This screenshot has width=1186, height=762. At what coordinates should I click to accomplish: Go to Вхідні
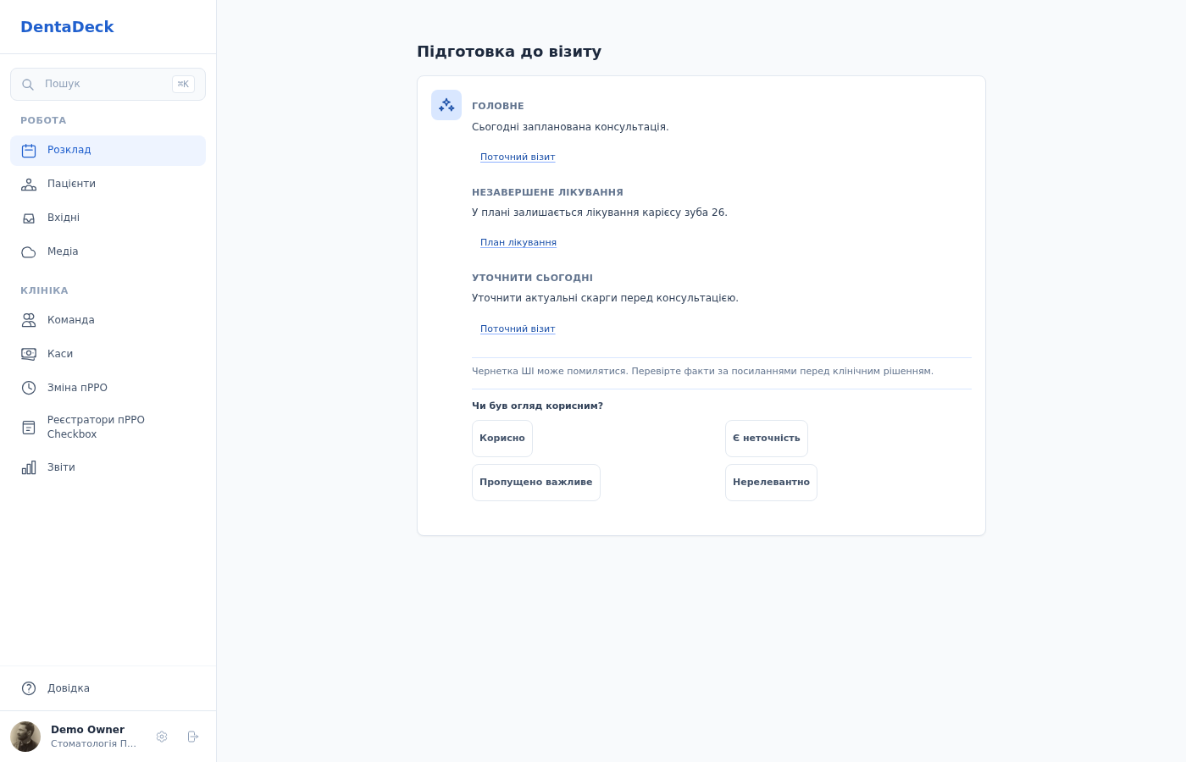pyautogui.click(x=108, y=218)
